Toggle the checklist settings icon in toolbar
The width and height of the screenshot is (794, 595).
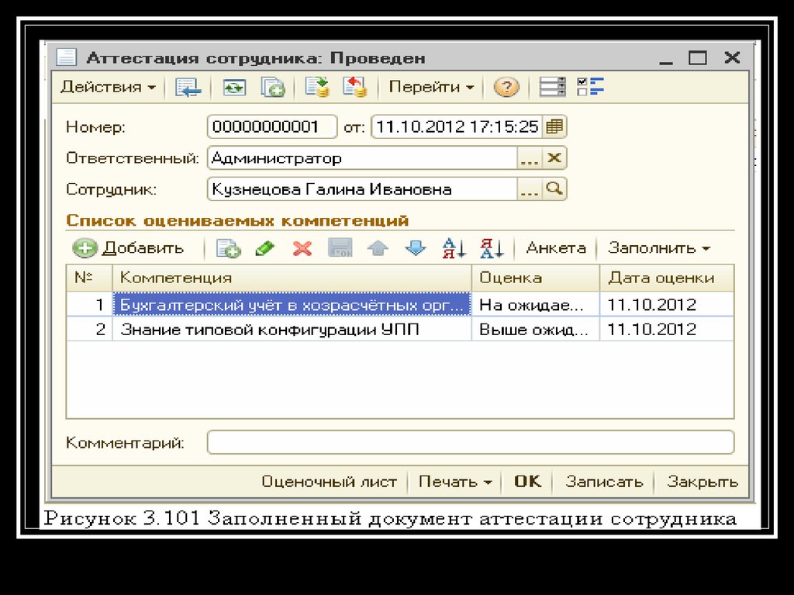pos(591,87)
